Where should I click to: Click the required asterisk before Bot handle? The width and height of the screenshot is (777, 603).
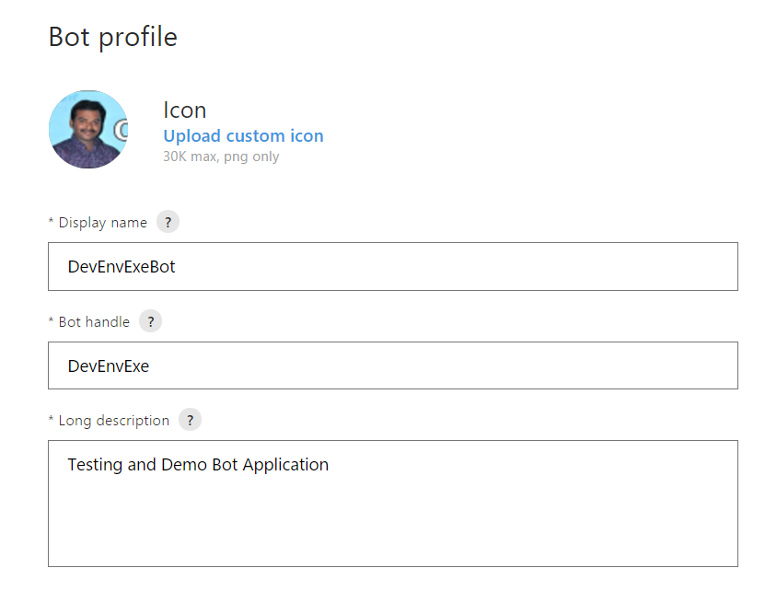pyautogui.click(x=51, y=321)
